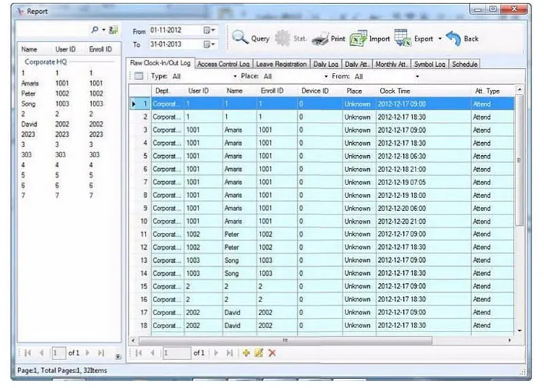Go to previous page in log pager
The image size is (544, 388).
click(152, 353)
